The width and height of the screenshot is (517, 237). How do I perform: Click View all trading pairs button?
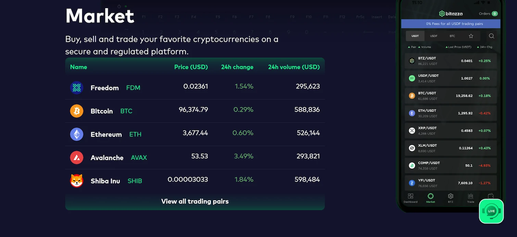195,201
